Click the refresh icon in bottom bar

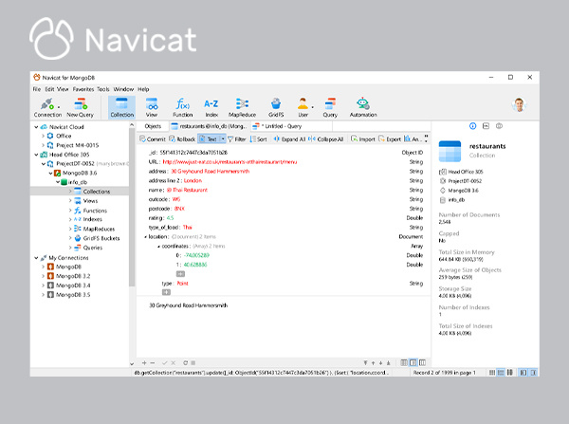click(x=185, y=362)
